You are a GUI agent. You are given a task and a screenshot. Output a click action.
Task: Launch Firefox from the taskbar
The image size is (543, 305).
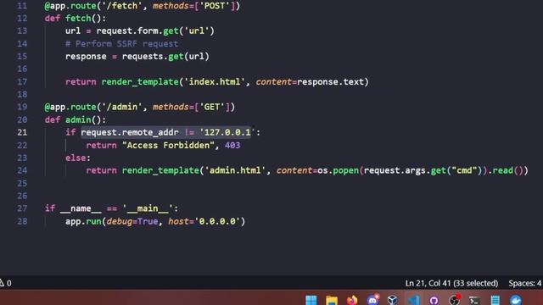pos(352,300)
